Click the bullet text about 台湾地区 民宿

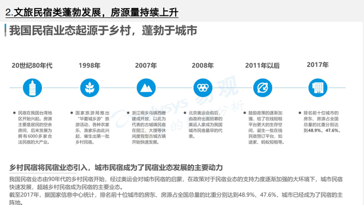(x=35, y=127)
